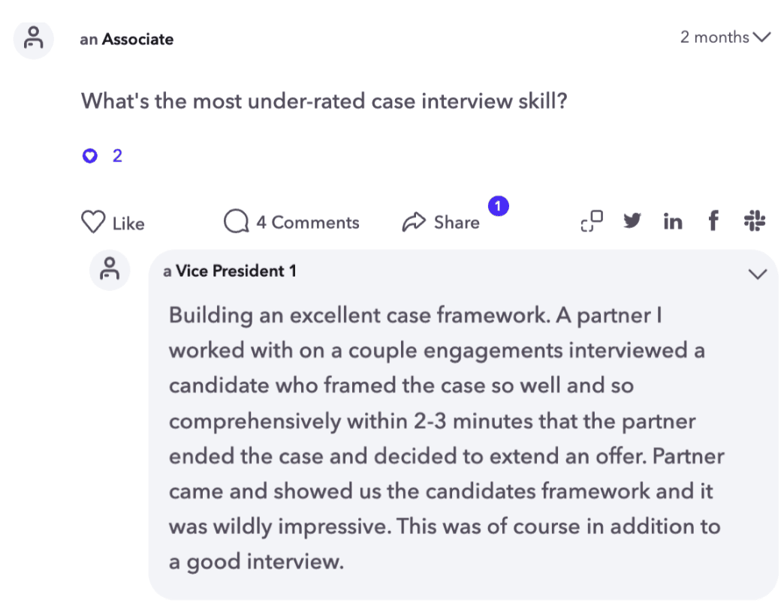
Task: Click the Share arrow icon
Action: coord(414,223)
